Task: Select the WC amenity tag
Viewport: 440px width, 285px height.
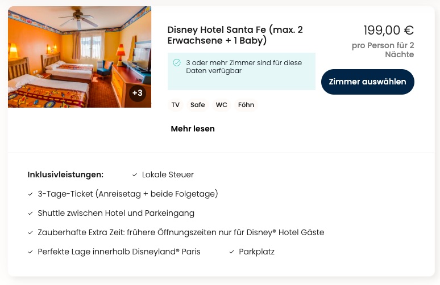Action: click(221, 105)
